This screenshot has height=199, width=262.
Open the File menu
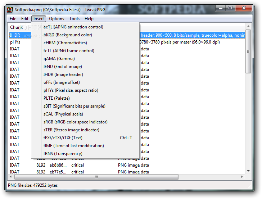[13, 19]
